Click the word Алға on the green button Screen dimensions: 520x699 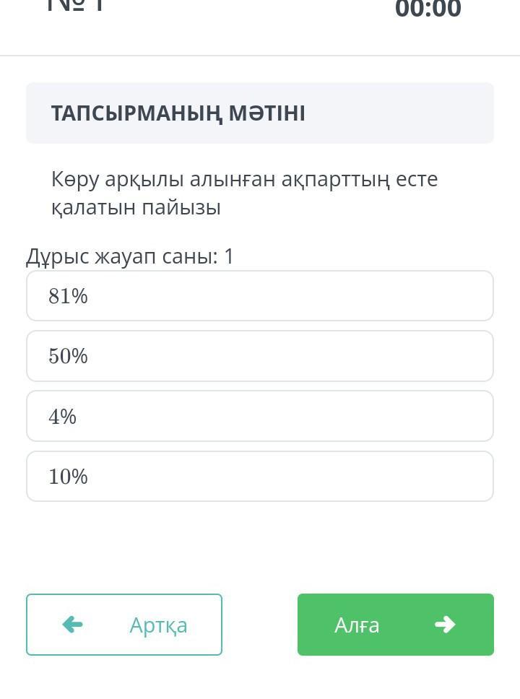coord(357,625)
